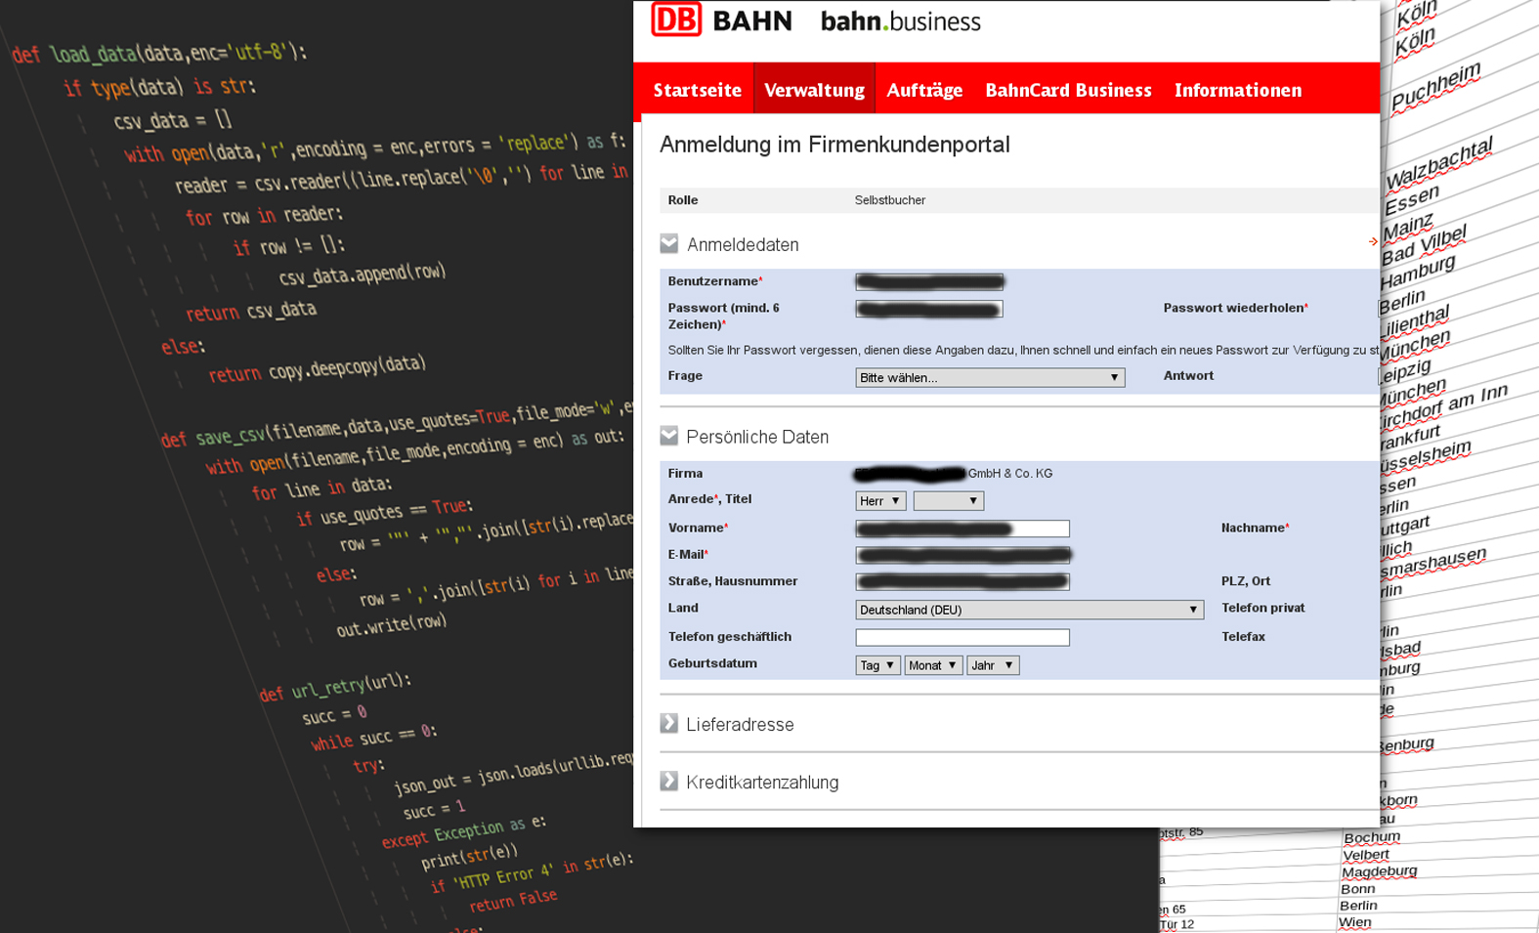Open the Informationen tab
This screenshot has width=1539, height=933.
tap(1238, 90)
